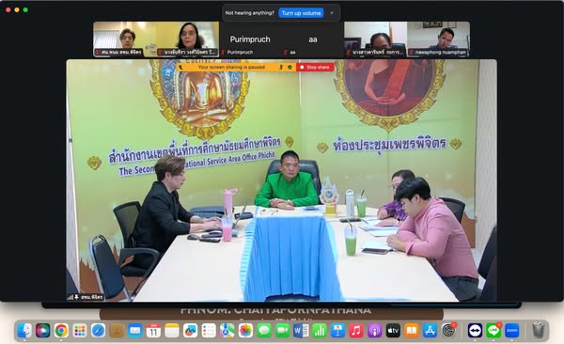
Task: Dismiss the Not hearing anything notification
Action: pyautogui.click(x=332, y=13)
